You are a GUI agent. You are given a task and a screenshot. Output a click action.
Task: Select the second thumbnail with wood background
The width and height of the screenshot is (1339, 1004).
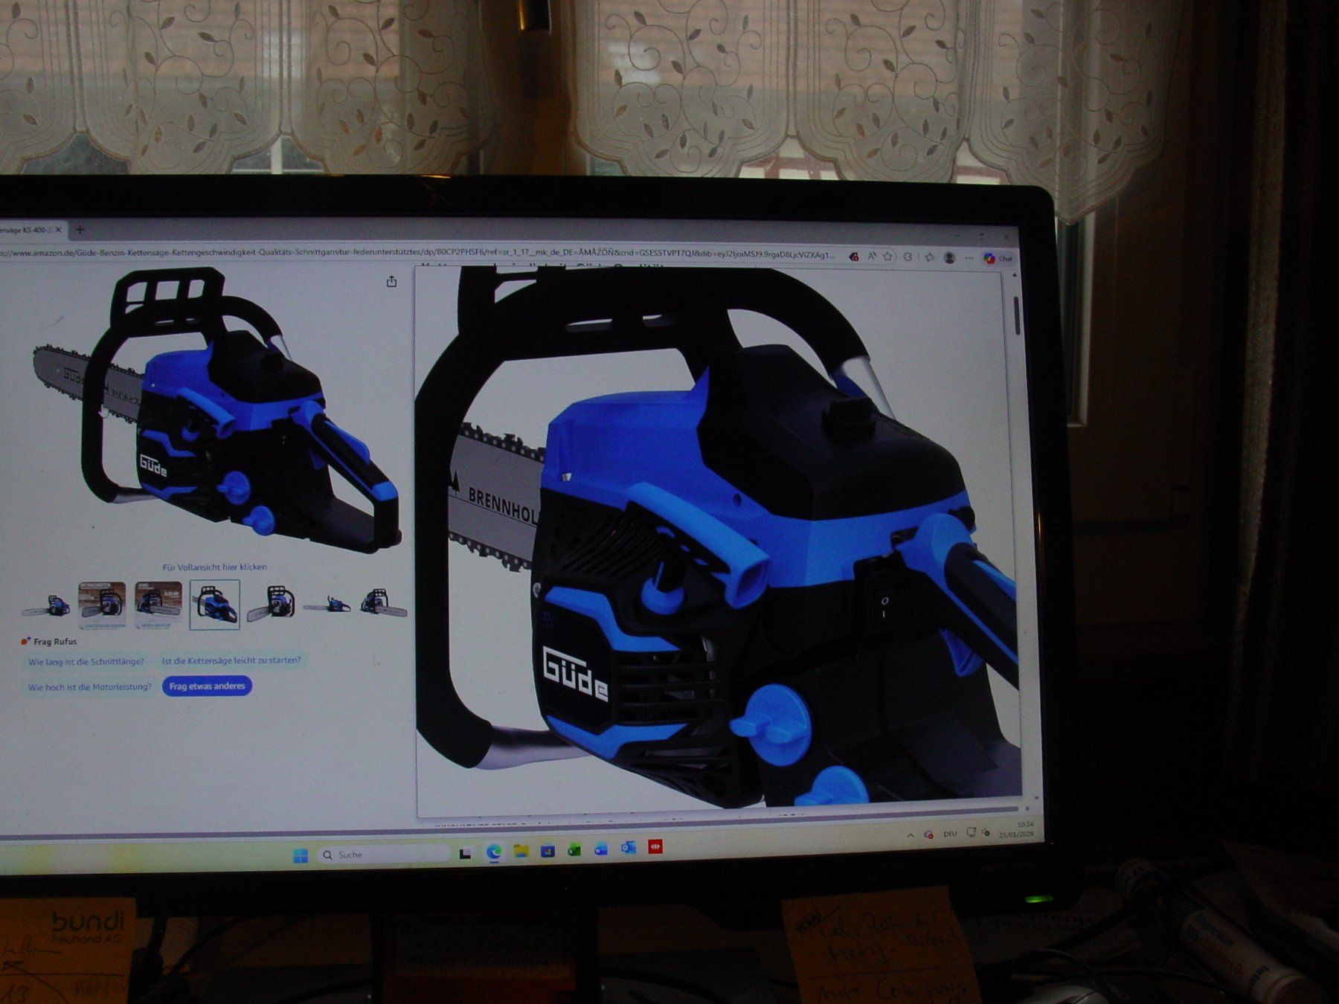point(102,605)
